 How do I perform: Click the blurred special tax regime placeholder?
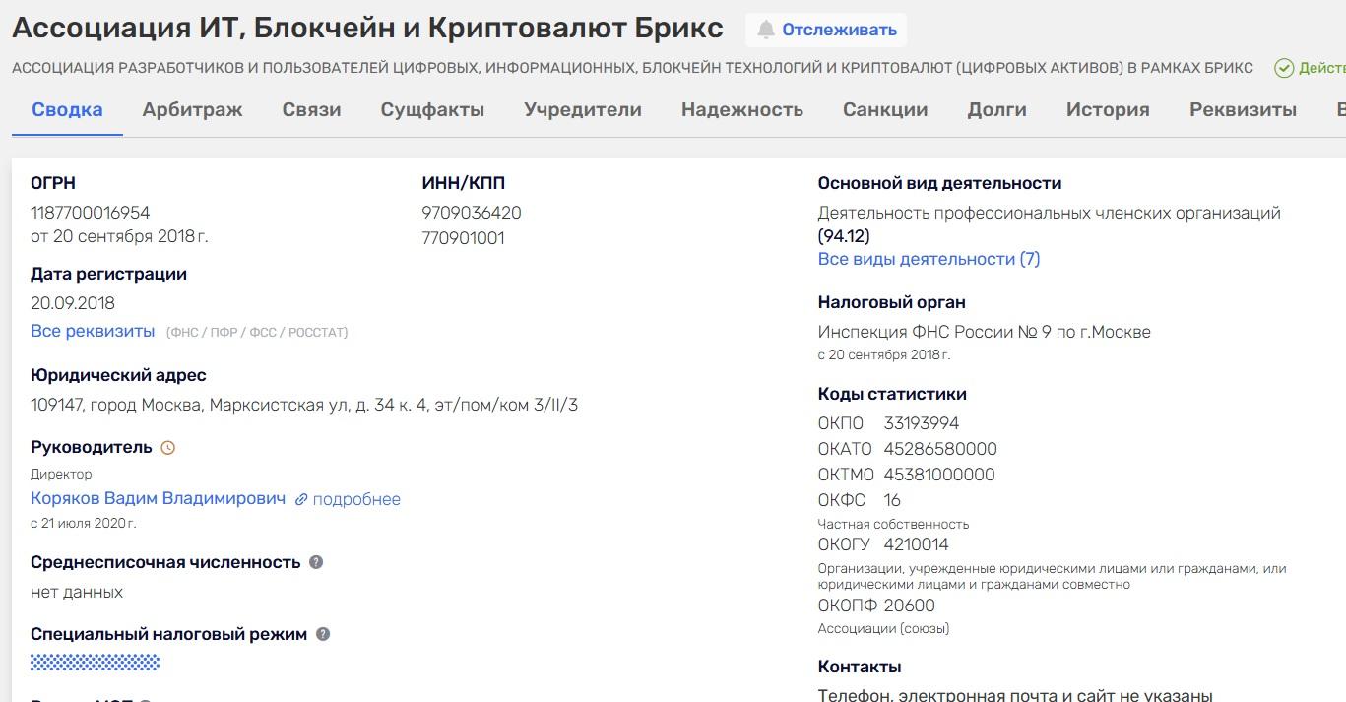point(96,663)
